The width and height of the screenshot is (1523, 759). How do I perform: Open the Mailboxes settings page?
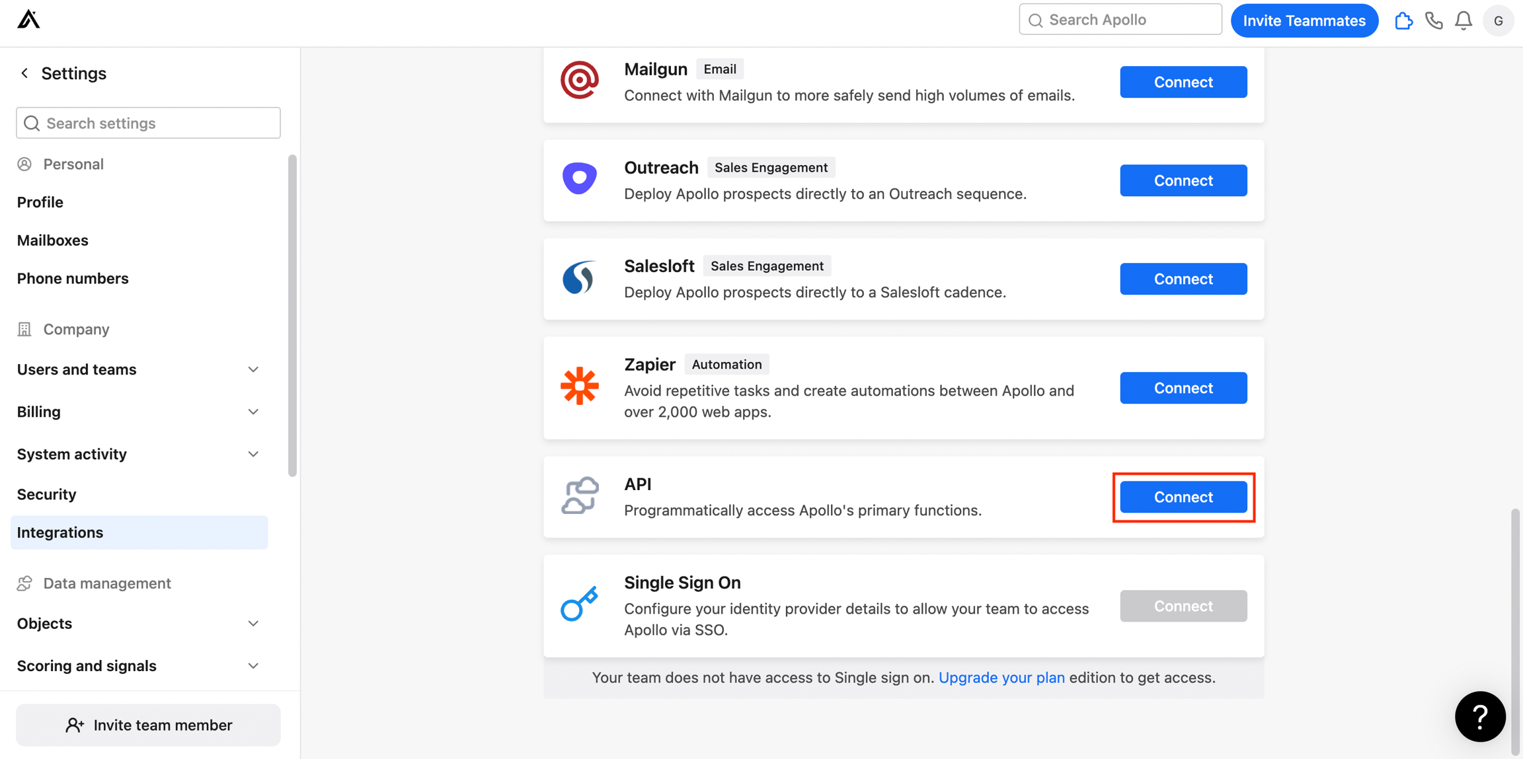click(53, 240)
